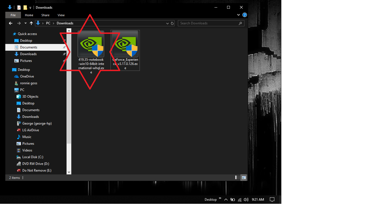Screen dimensions: 382x215
Task: Click PC in the address breadcrumb
Action: 48,23
